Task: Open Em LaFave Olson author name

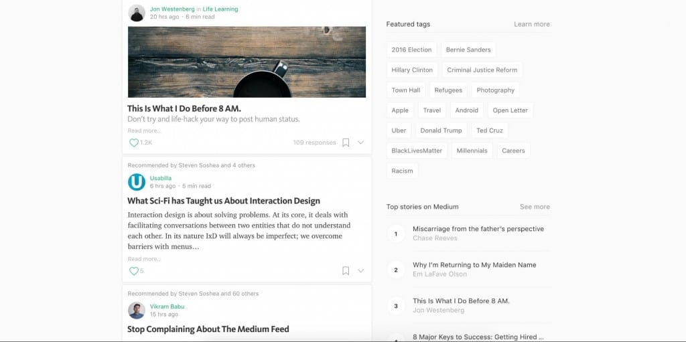Action: click(439, 274)
